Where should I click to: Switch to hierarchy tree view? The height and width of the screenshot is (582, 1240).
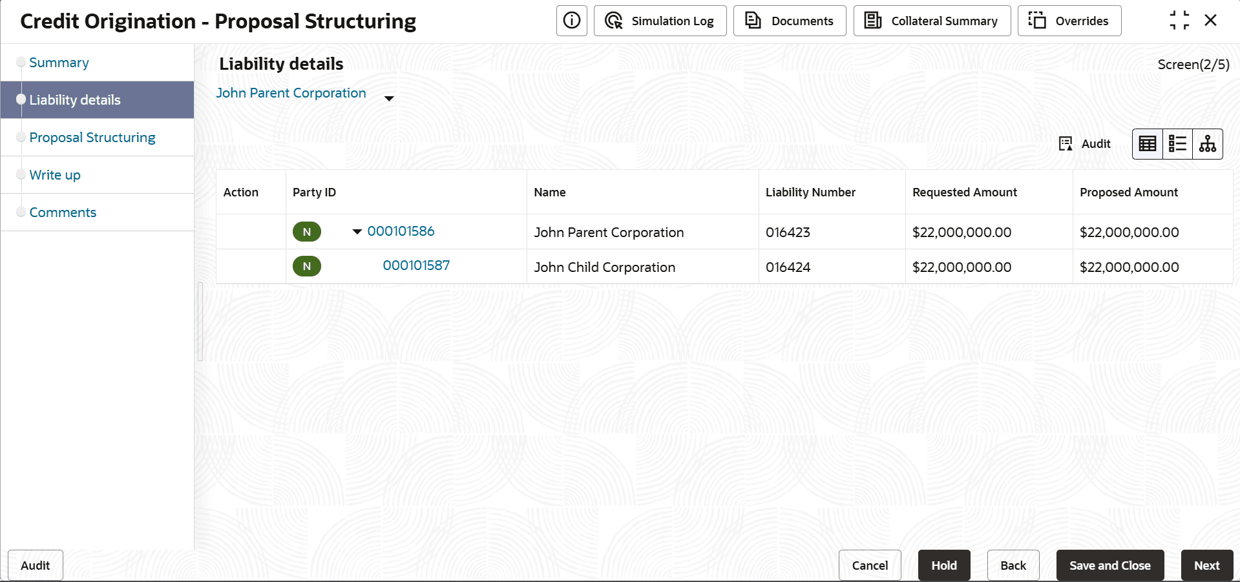tap(1207, 144)
